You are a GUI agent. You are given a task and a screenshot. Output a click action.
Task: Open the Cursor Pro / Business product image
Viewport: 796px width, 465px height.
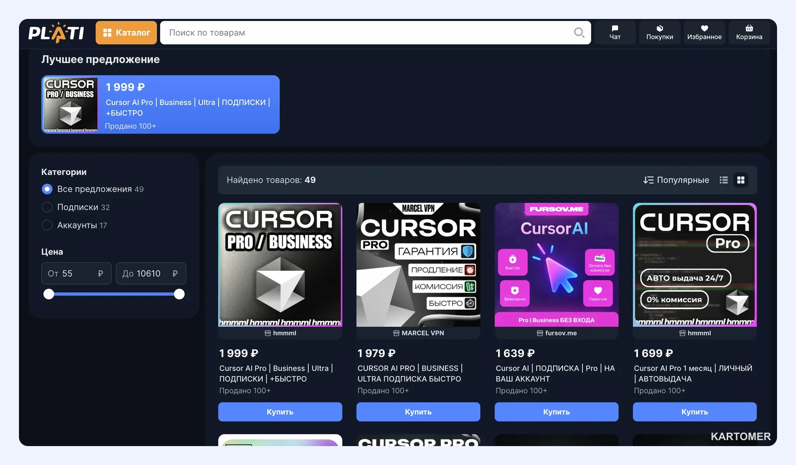(x=280, y=265)
